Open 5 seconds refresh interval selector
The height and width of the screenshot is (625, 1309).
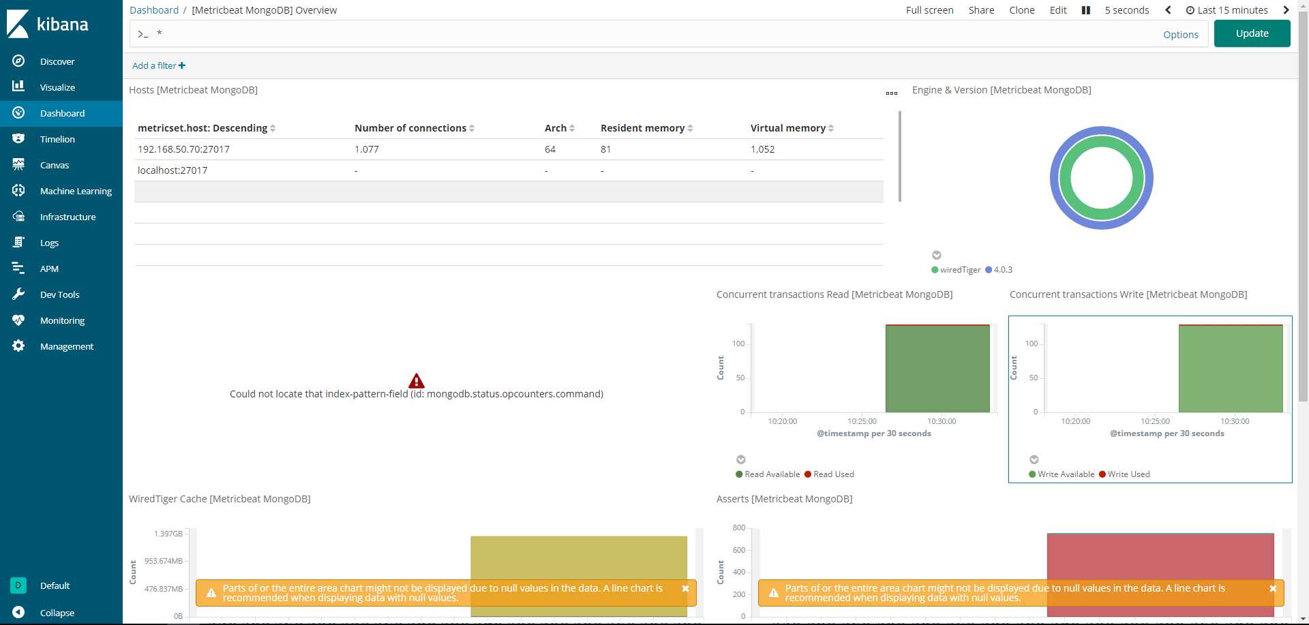(1127, 10)
